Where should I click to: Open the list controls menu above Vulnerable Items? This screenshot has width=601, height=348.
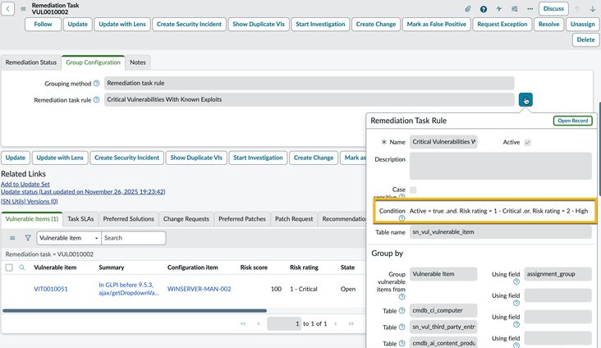12,238
